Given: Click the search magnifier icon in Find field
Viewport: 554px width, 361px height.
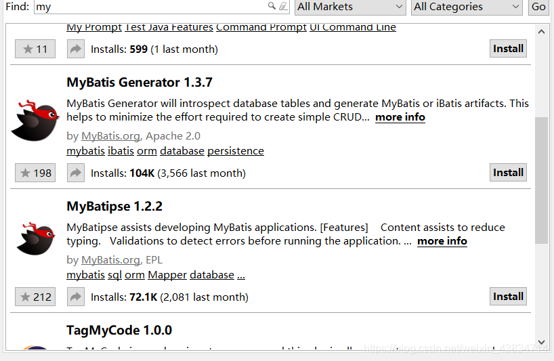Looking at the screenshot, I should [x=272, y=5].
